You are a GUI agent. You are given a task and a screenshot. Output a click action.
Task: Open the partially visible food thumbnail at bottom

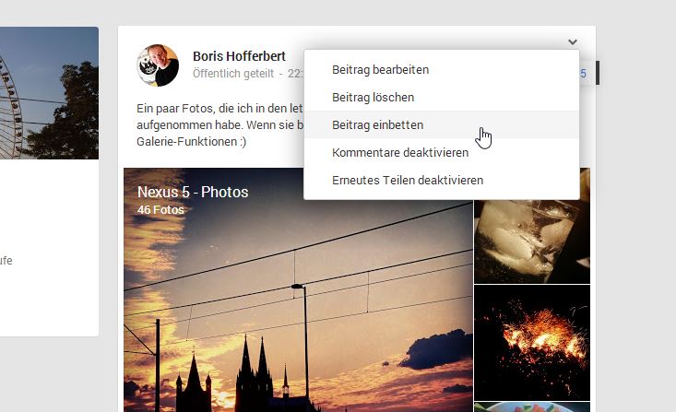(x=532, y=406)
